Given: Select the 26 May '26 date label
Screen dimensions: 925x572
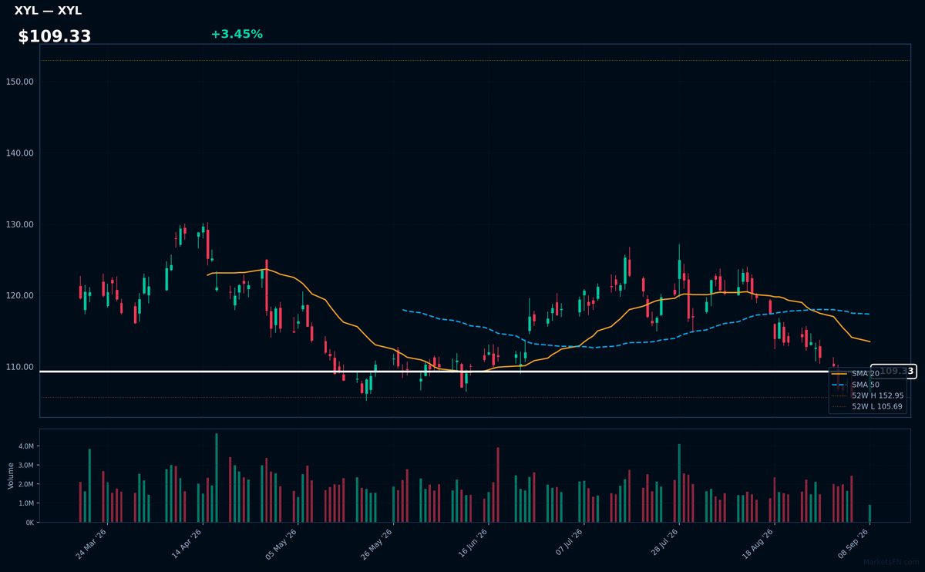Looking at the screenshot, I should (377, 543).
